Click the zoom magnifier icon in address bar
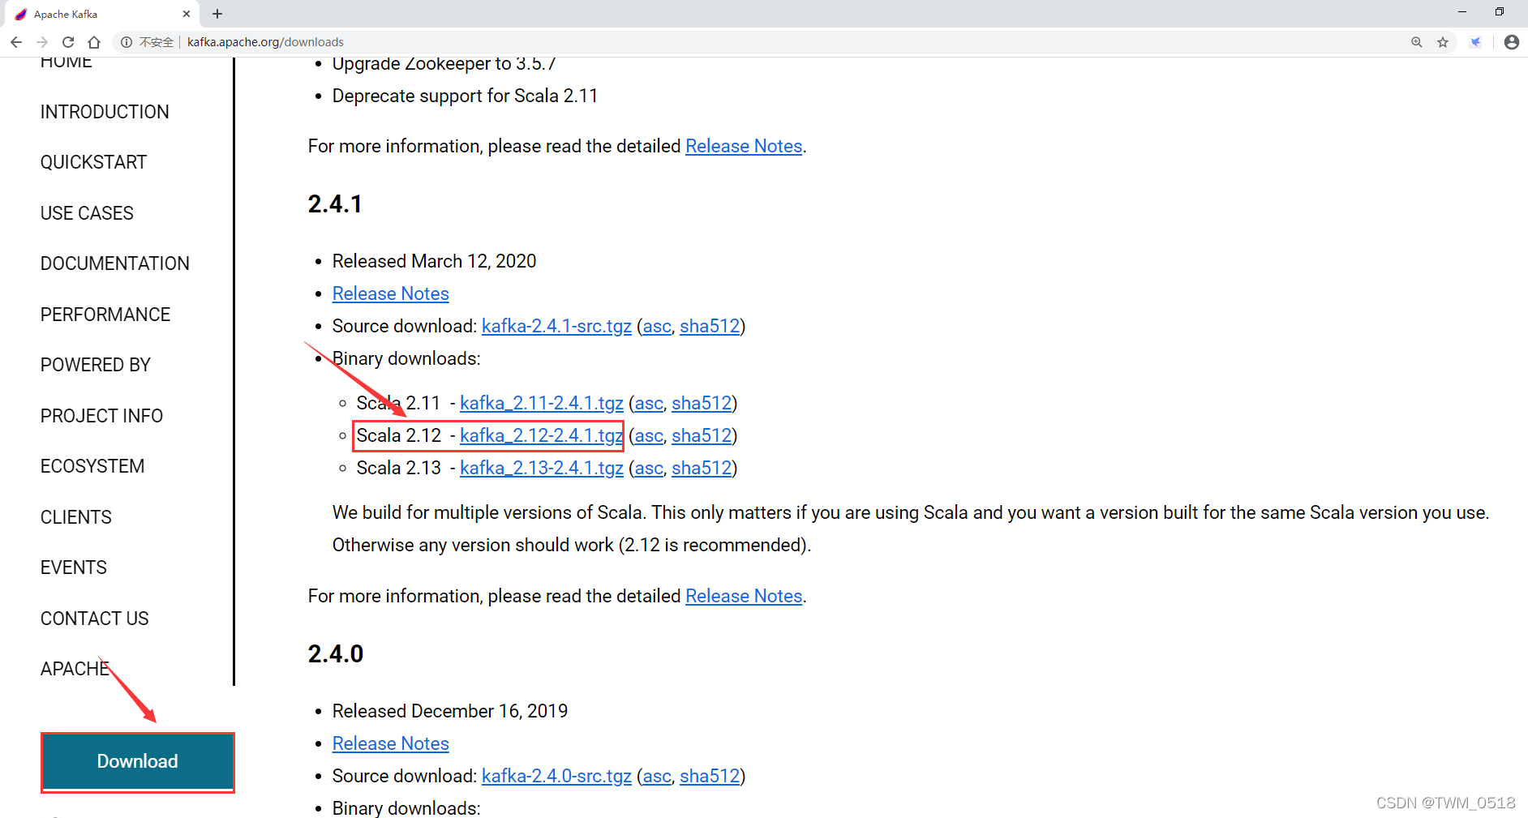The image size is (1528, 818). [1416, 42]
